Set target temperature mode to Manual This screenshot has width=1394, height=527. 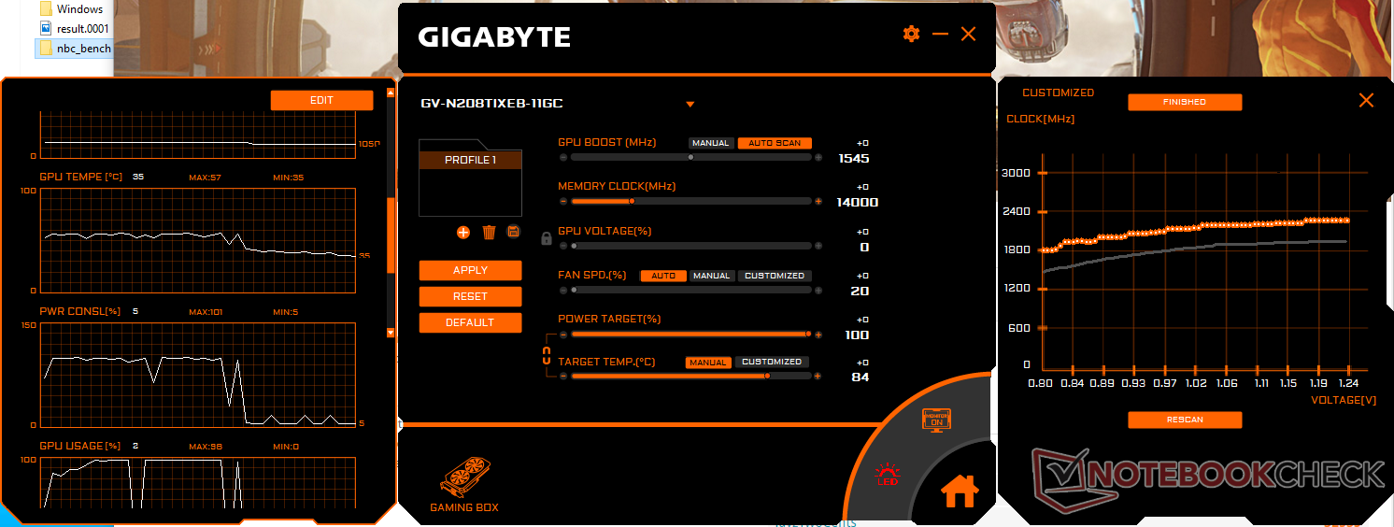(x=709, y=362)
